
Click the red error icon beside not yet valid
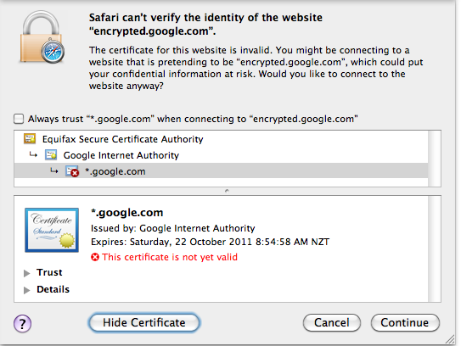(95, 257)
